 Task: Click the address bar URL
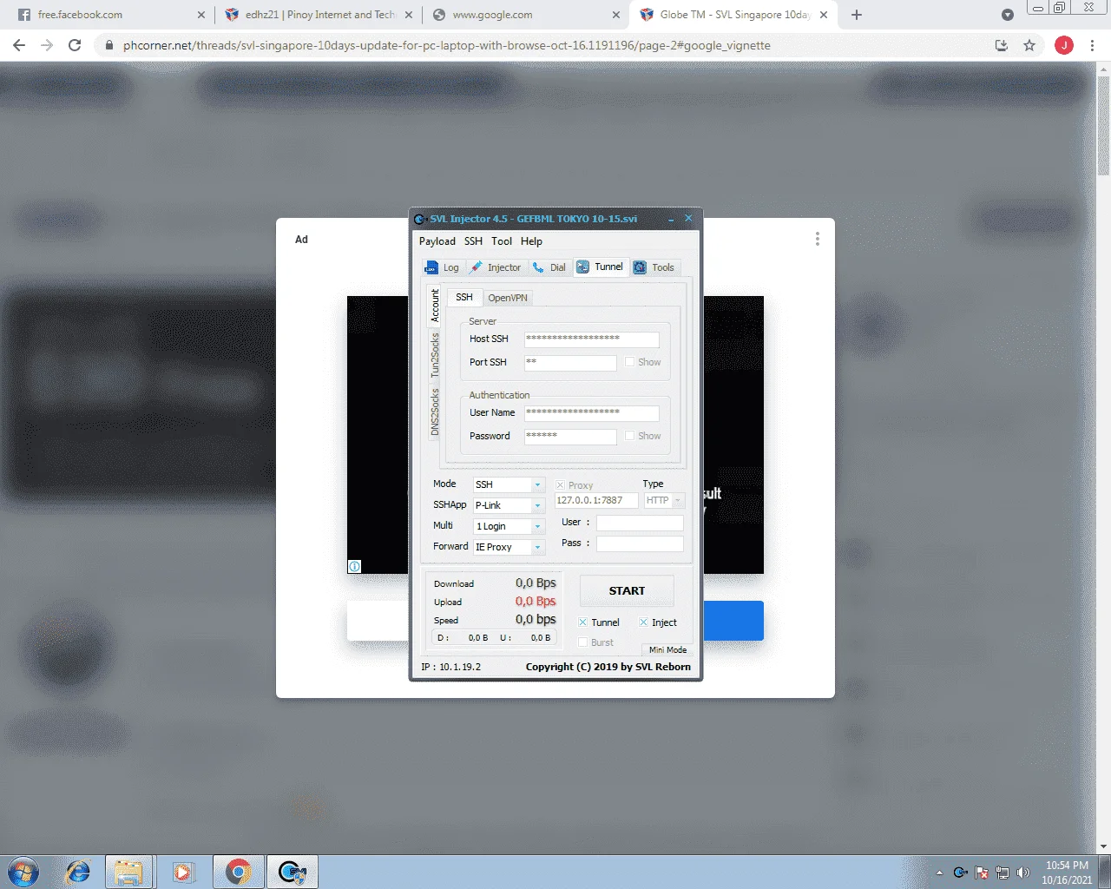click(x=446, y=45)
